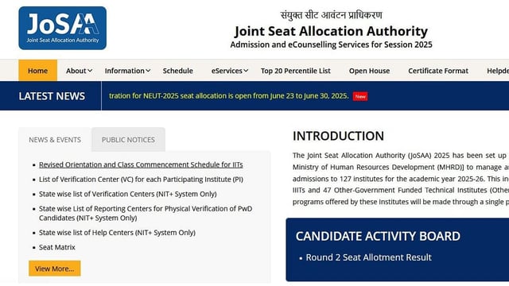This screenshot has height=286, width=509.
Task: Open the Certificate Format page
Action: tap(438, 71)
